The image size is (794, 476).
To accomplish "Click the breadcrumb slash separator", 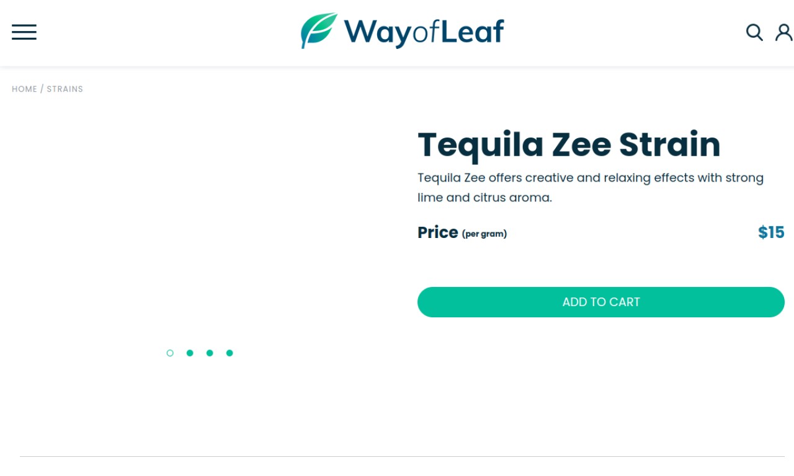I will [42, 89].
